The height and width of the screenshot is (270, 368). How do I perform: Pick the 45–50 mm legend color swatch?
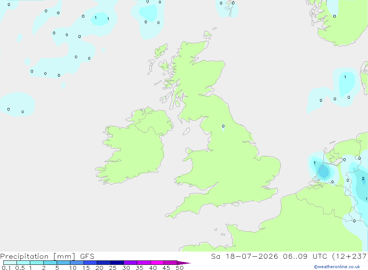pos(171,263)
